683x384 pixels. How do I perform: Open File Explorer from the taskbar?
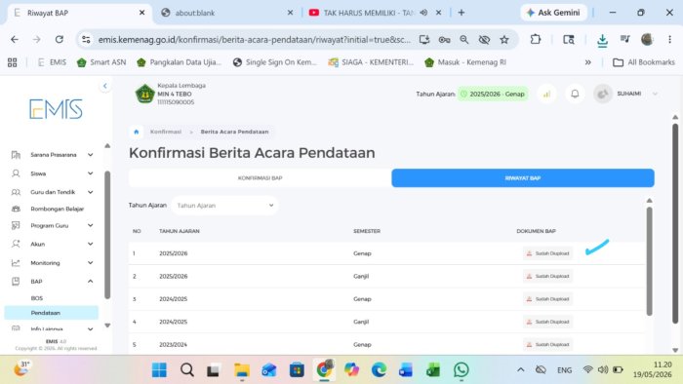pyautogui.click(x=242, y=369)
